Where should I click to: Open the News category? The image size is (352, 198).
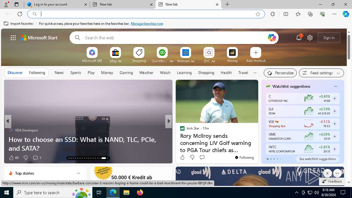tap(59, 73)
